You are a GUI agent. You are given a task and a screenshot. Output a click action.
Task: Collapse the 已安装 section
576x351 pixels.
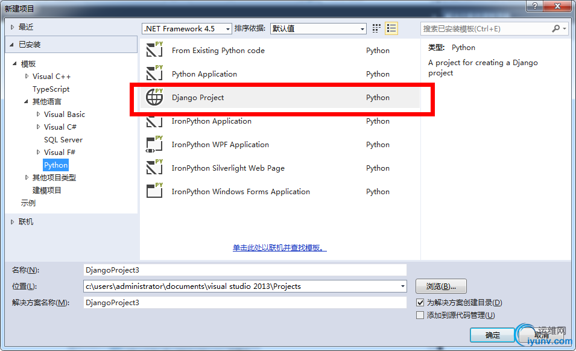pyautogui.click(x=11, y=45)
